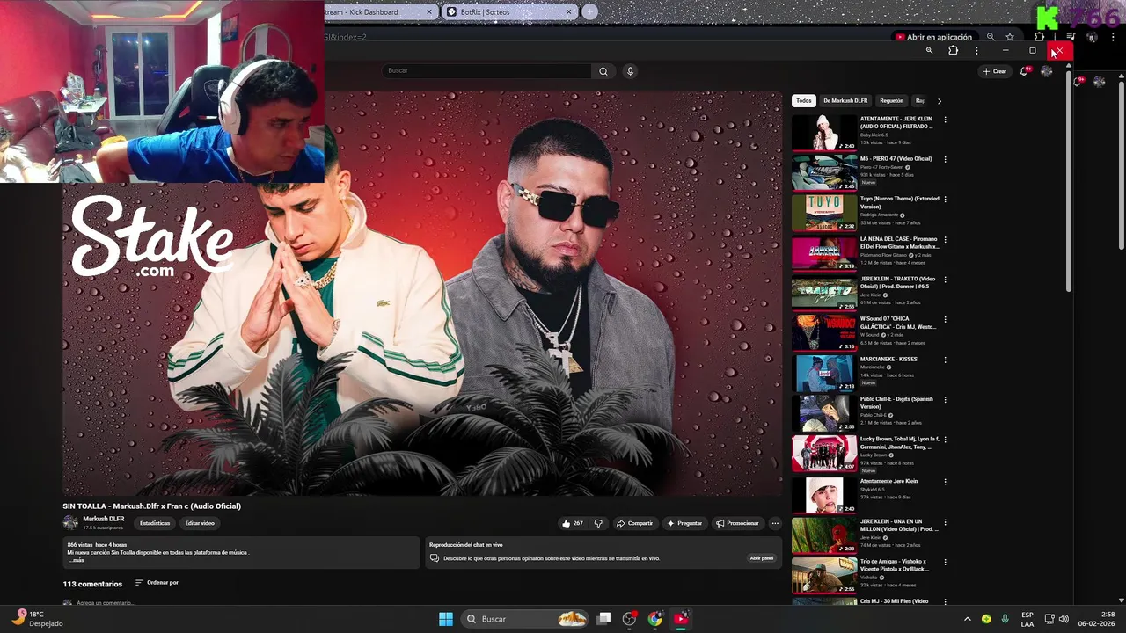Open Windows Start menu

click(x=446, y=619)
